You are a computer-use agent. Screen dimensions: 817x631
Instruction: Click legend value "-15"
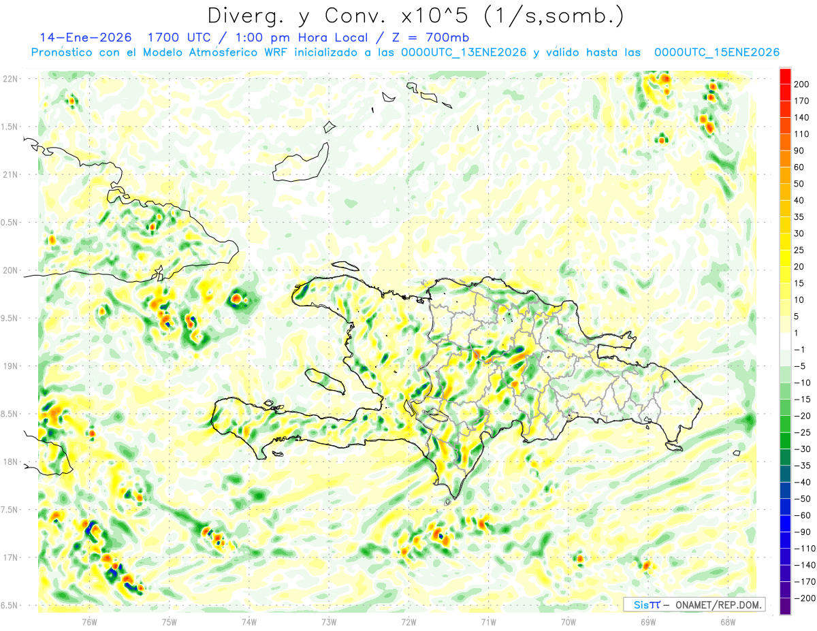coord(803,400)
